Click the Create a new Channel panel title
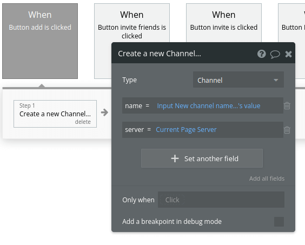Screen dimensions: 305x245 click(x=160, y=54)
